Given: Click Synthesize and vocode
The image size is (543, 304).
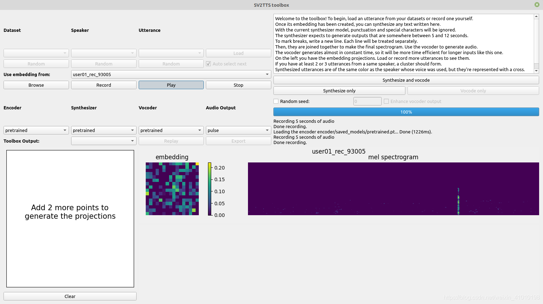Looking at the screenshot, I should [x=406, y=80].
